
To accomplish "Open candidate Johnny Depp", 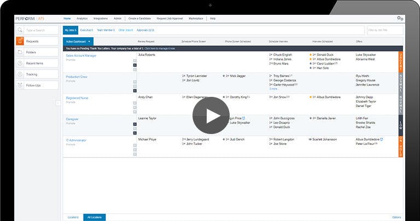I will [x=364, y=97].
